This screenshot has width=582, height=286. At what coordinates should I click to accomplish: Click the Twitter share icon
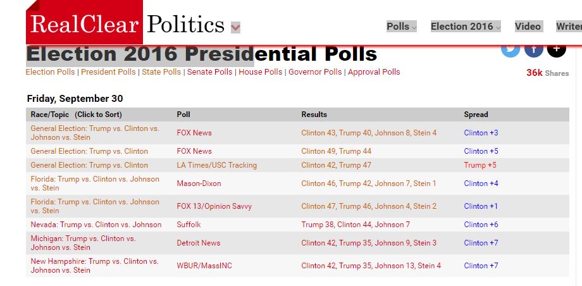[x=511, y=51]
